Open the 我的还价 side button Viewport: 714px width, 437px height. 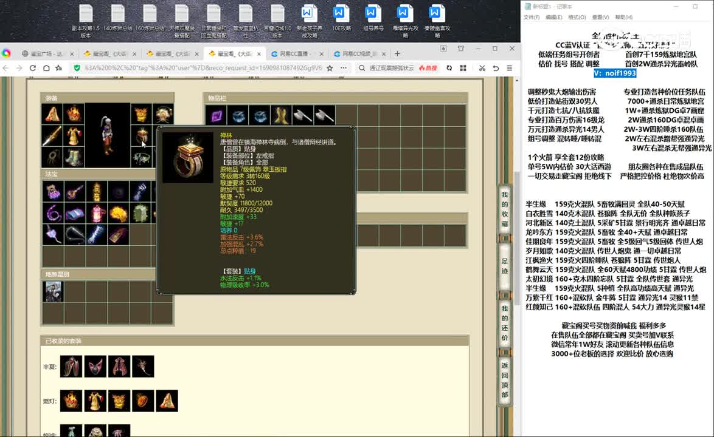(505, 323)
